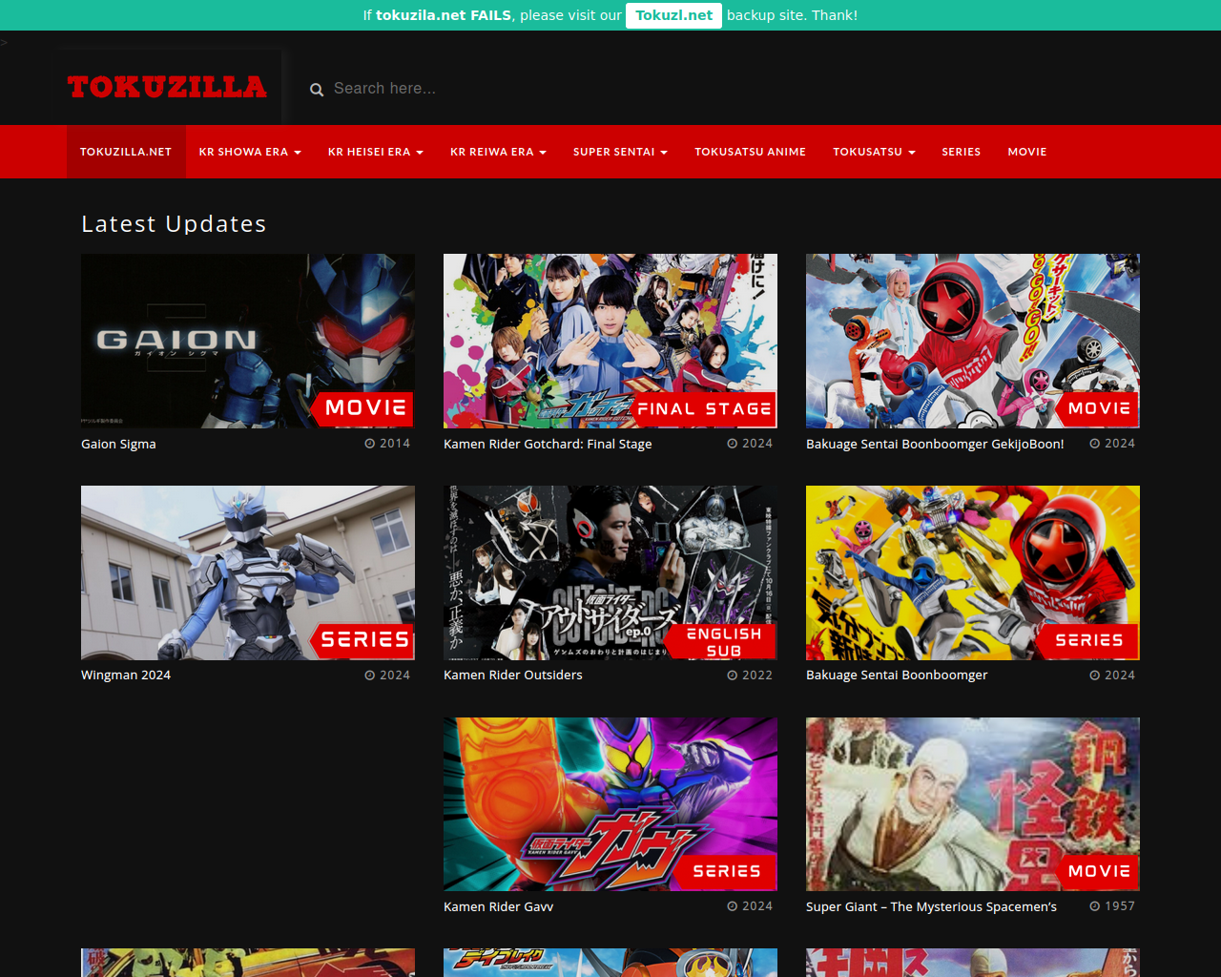Screen dimensions: 1221x977
Task: Click the year 1957 beside Super Giant
Action: (1120, 906)
